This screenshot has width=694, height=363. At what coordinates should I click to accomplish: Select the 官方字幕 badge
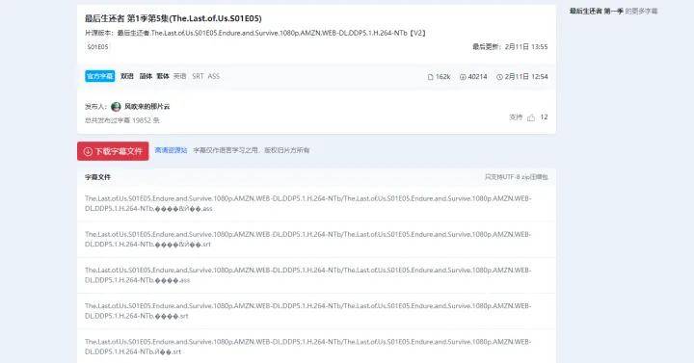click(x=100, y=76)
